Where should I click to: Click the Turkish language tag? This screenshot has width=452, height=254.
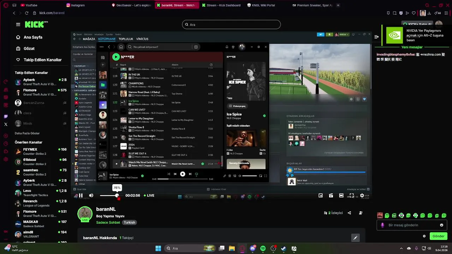coord(129,223)
